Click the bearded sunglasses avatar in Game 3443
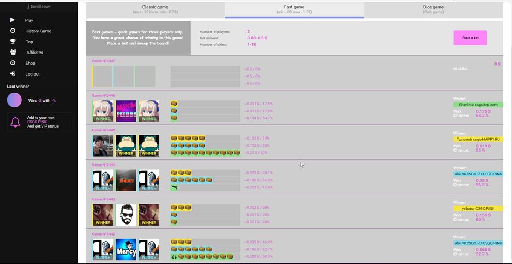The image size is (512, 264). click(126, 215)
